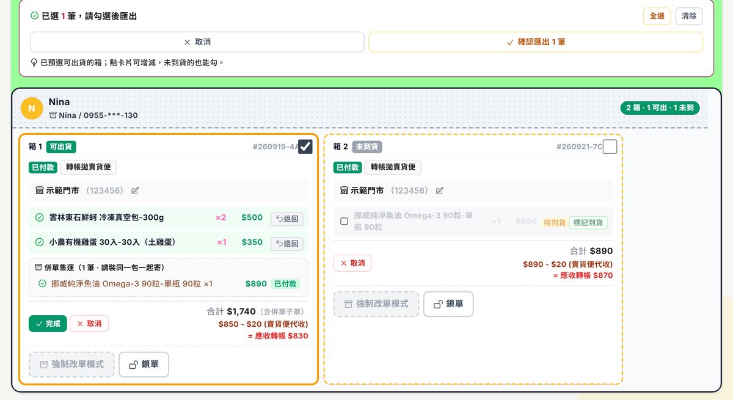Click the 合計 $890 total in box 2
This screenshot has width=733, height=400.
click(591, 251)
